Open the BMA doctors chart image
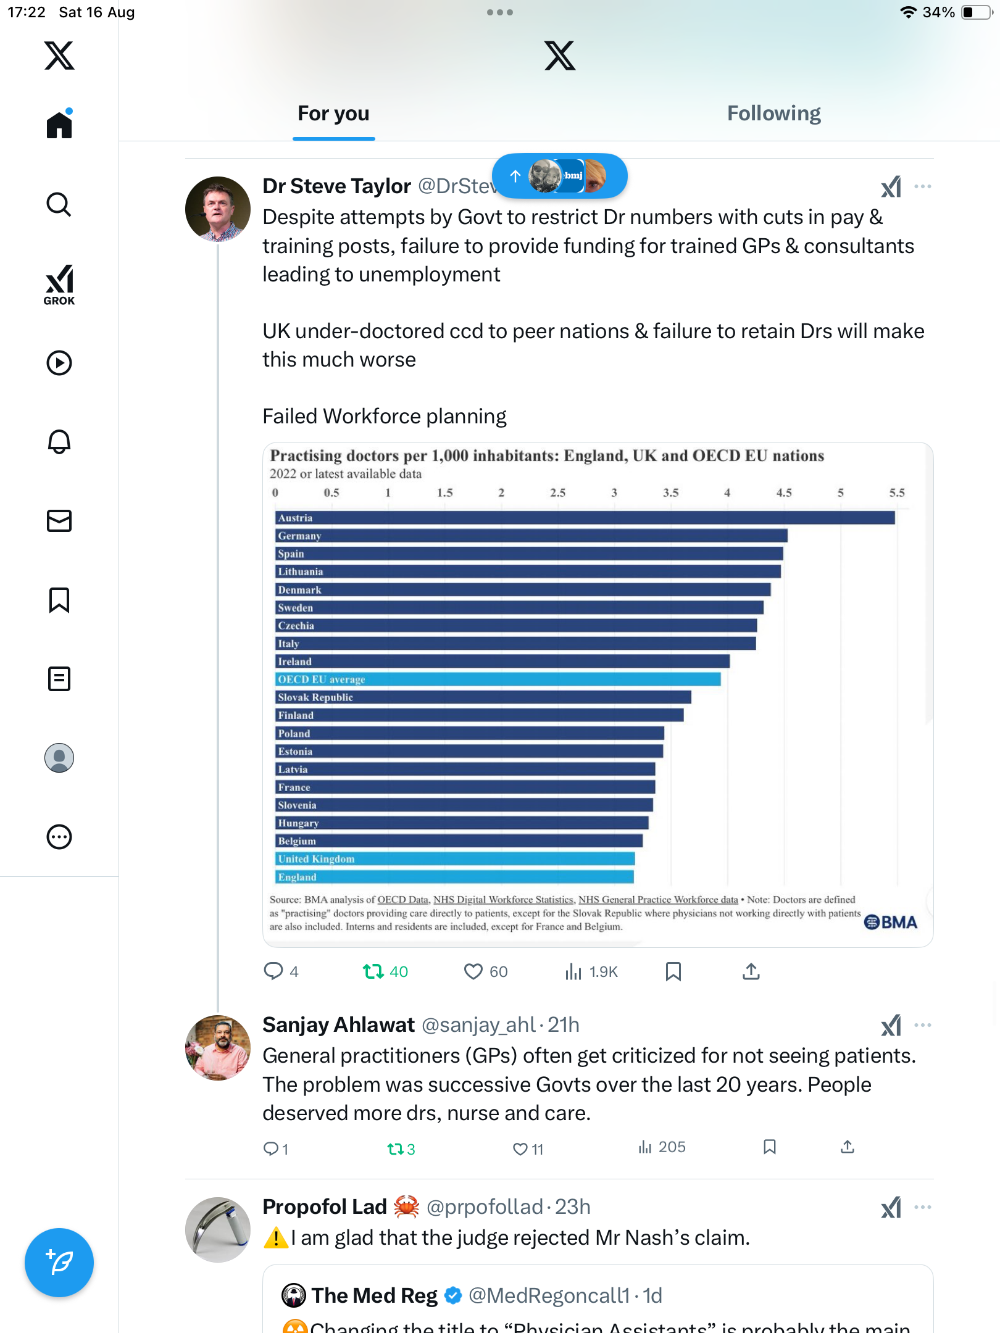 tap(598, 694)
